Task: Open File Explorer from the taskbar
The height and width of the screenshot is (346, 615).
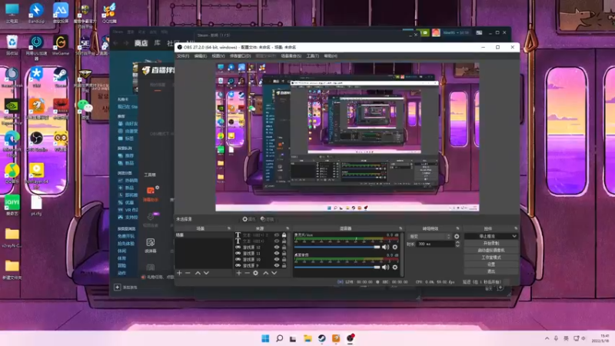Action: pyautogui.click(x=307, y=338)
